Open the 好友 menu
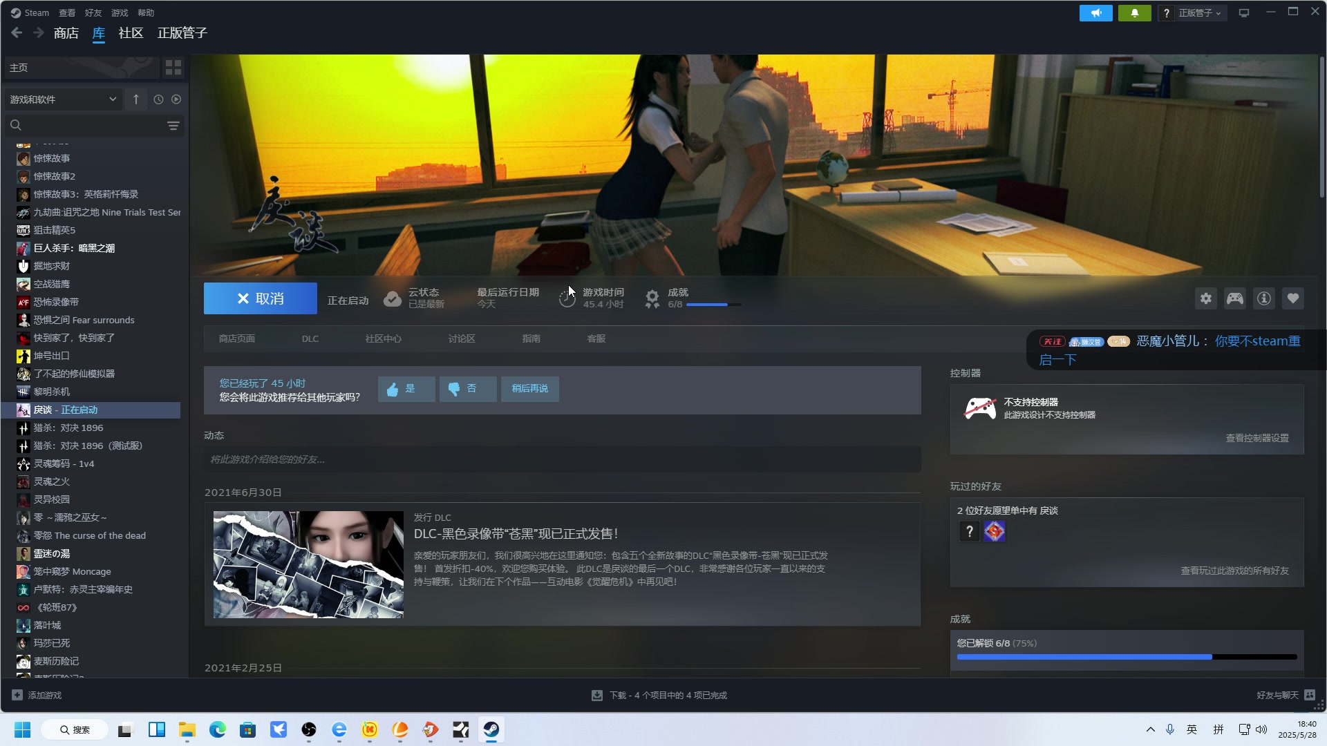The height and width of the screenshot is (746, 1327). pos(93,12)
